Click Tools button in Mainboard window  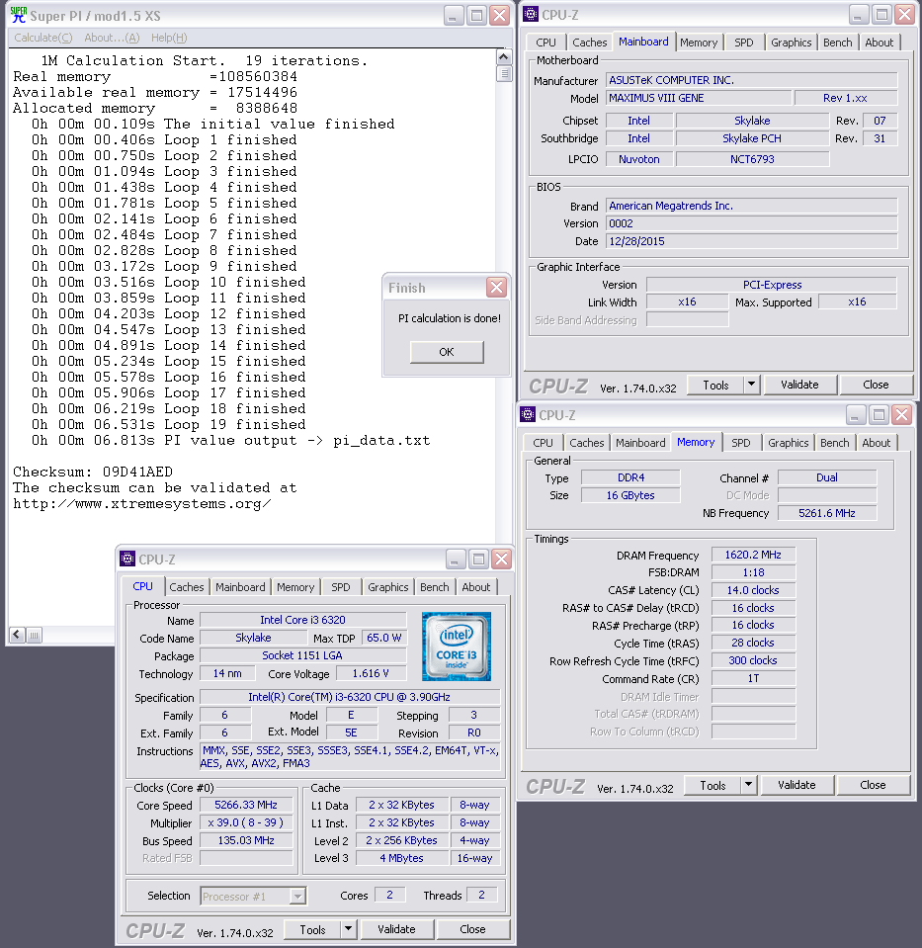(715, 385)
